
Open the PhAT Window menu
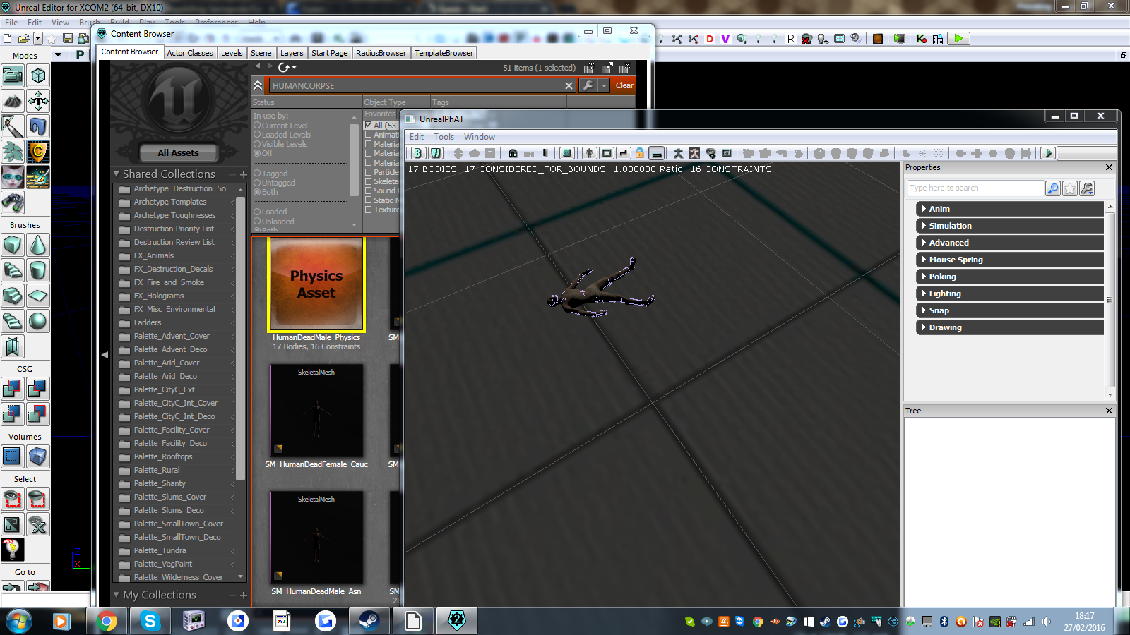point(480,137)
